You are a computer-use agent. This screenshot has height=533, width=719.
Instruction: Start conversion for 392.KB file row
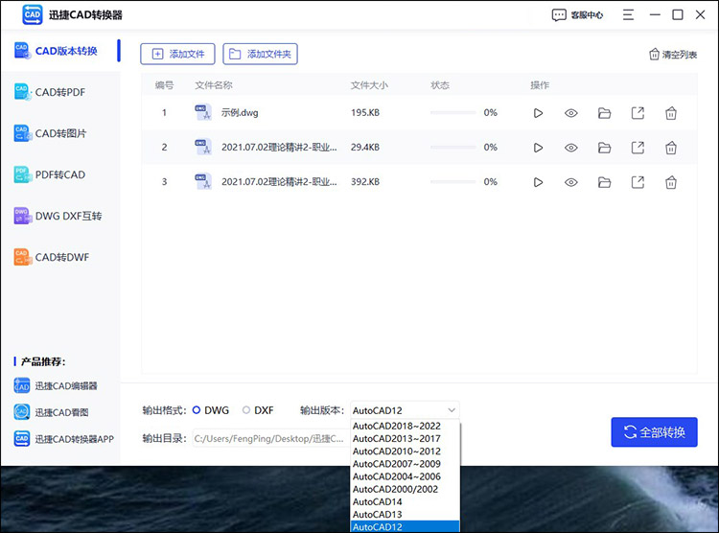point(538,182)
